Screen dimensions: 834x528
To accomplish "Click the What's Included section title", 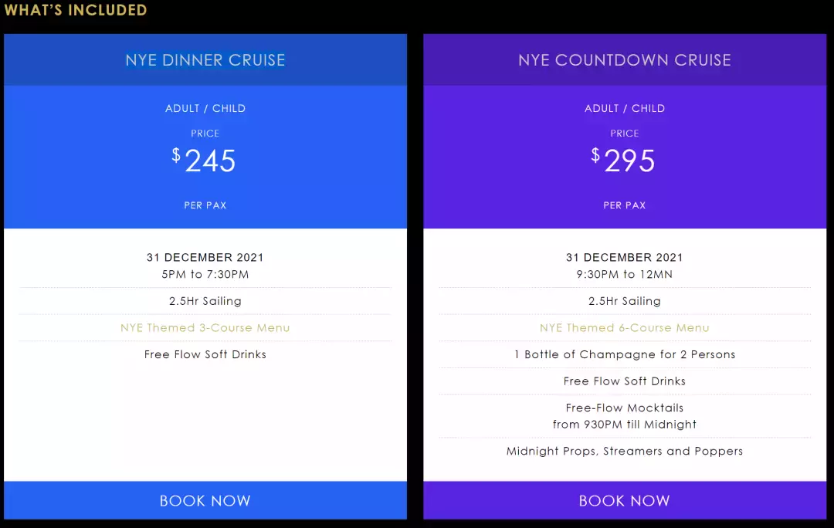I will (76, 11).
